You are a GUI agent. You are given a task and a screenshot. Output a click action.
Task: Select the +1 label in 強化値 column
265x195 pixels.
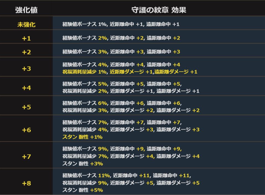[x=26, y=38]
